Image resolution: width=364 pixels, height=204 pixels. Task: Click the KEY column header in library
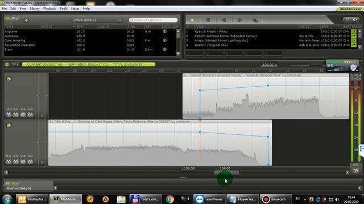click(148, 27)
